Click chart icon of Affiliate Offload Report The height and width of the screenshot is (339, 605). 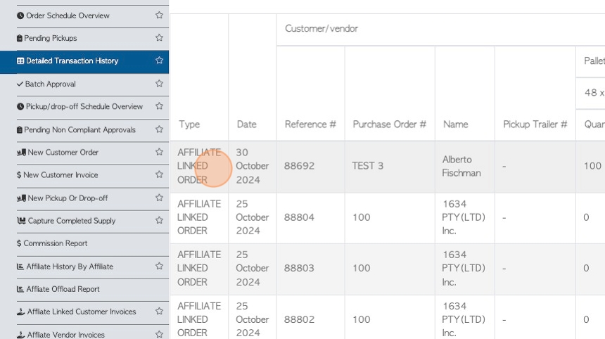pos(20,289)
